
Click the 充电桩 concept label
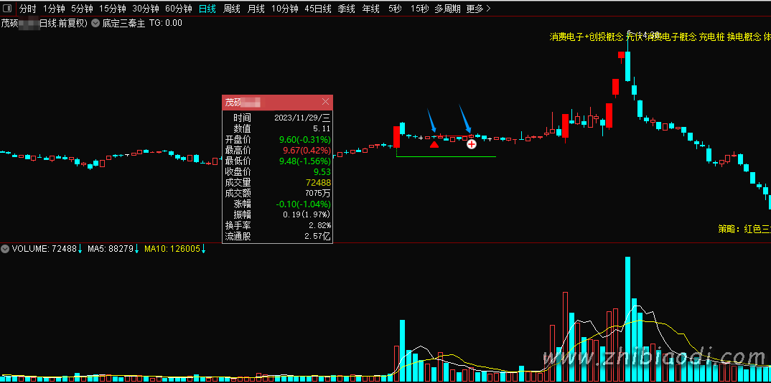pyautogui.click(x=711, y=37)
